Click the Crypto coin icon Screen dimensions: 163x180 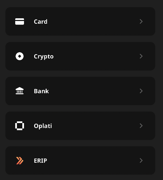(x=20, y=56)
